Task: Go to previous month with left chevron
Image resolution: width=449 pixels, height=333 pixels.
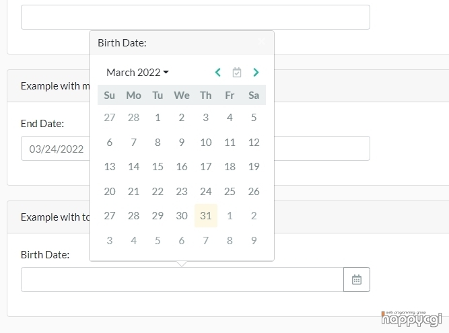Action: (x=218, y=73)
